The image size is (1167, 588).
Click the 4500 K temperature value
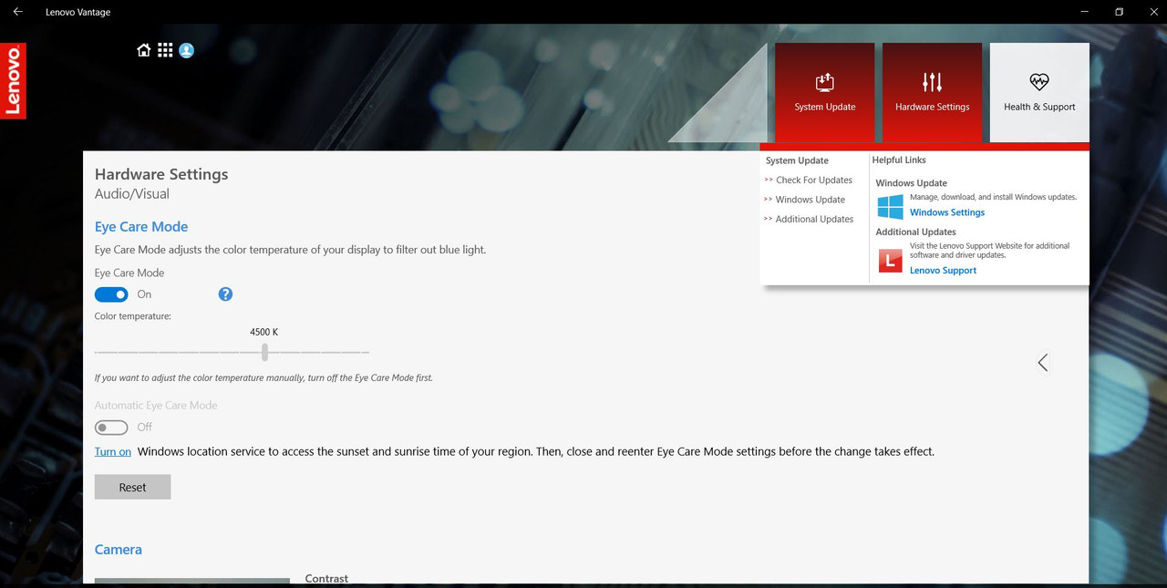[x=263, y=332]
